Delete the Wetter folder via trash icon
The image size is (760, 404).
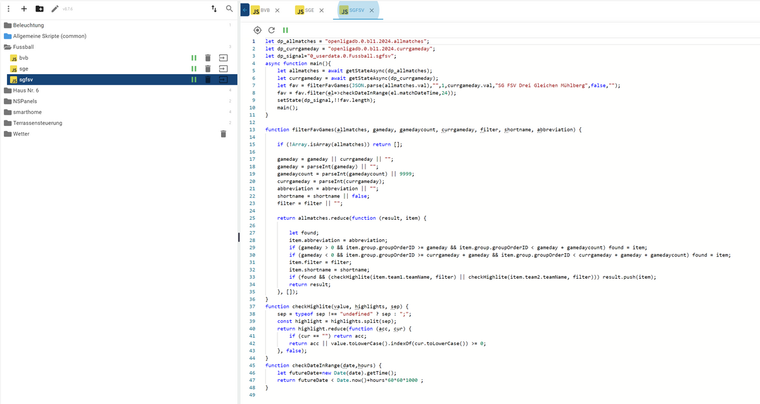[x=223, y=134]
